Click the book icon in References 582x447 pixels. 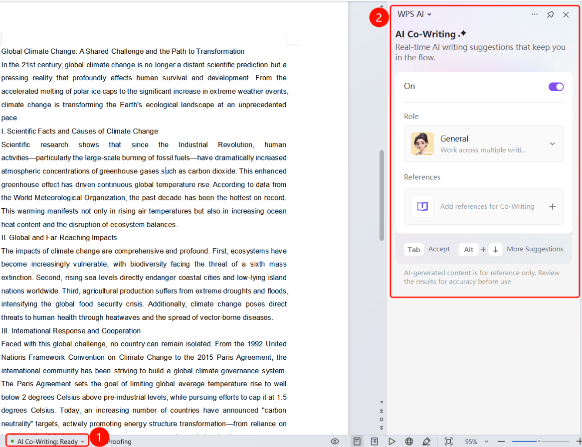(x=422, y=207)
